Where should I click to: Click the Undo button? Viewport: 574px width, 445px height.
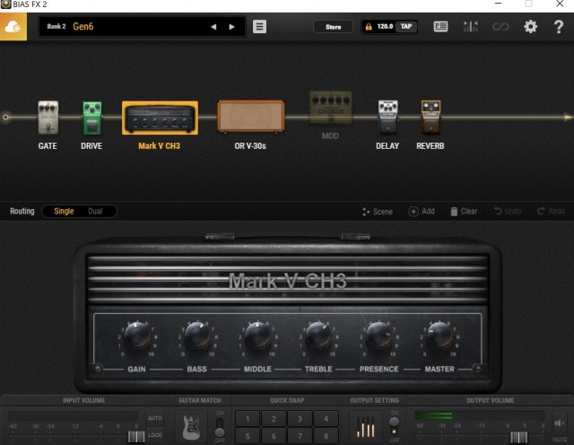tap(508, 212)
